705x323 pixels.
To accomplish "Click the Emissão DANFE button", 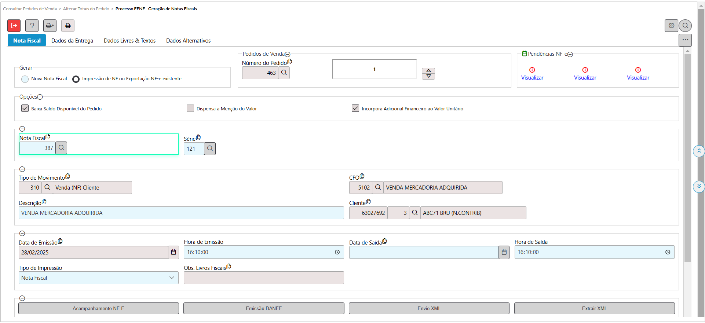I will [x=264, y=308].
